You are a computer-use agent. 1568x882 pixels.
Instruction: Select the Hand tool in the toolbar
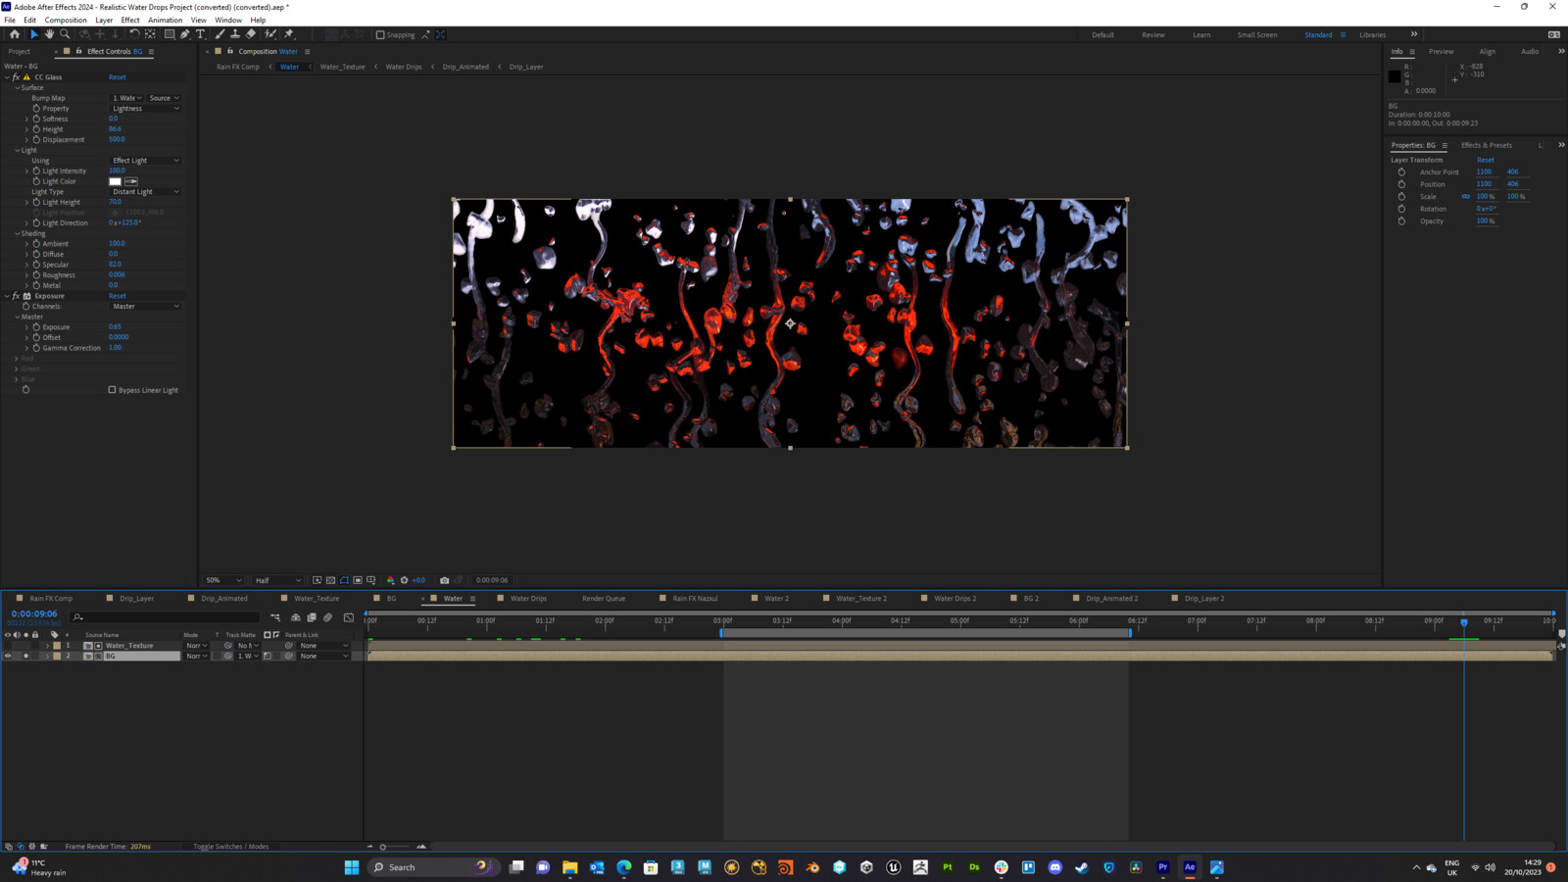click(49, 34)
